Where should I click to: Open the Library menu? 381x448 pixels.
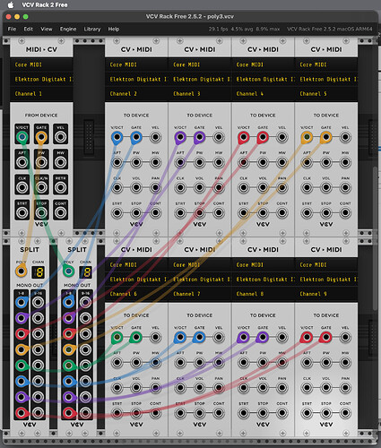(92, 29)
